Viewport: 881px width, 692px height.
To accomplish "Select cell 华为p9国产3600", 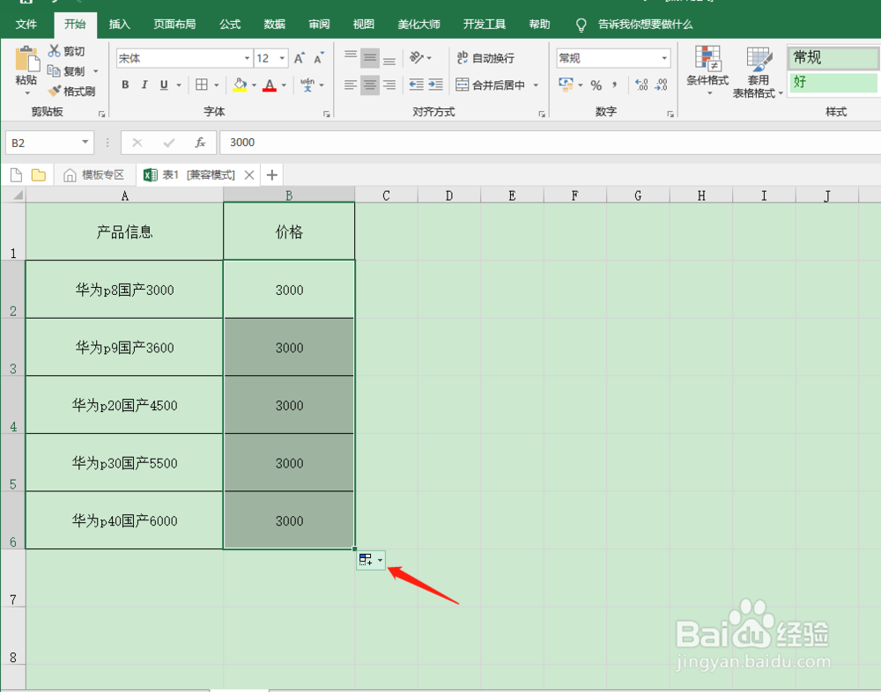I will (124, 347).
